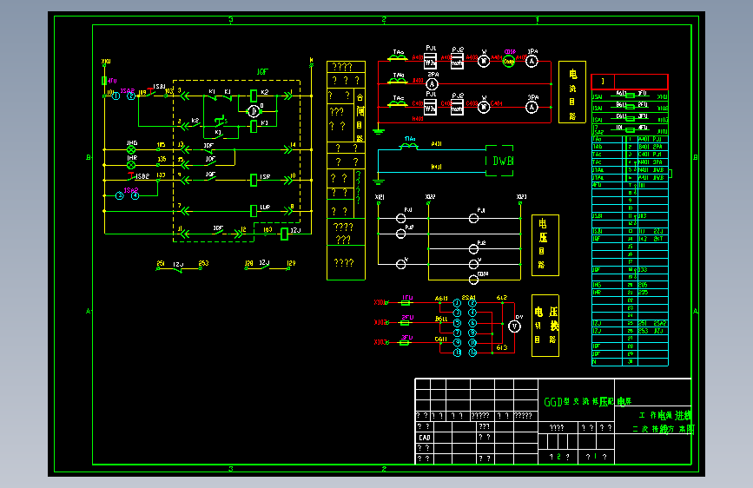Click the JHG indicator lamp symbol
Image resolution: width=753 pixels, height=488 pixels.
[x=131, y=150]
